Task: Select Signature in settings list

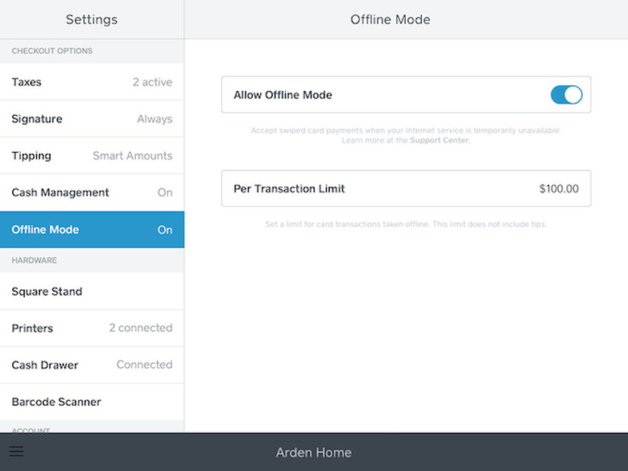Action: click(x=92, y=119)
